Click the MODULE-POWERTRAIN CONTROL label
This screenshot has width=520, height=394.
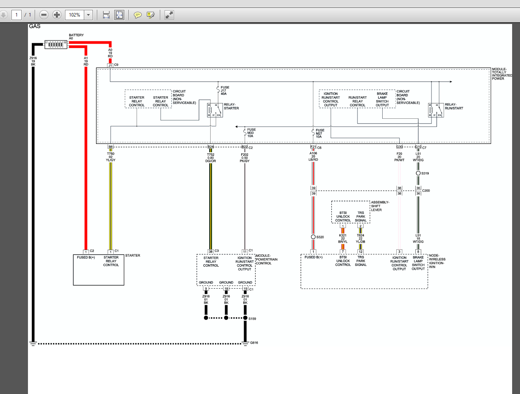266,260
